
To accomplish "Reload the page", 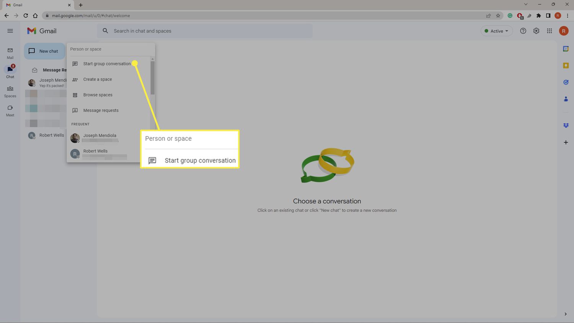I will click(x=26, y=16).
